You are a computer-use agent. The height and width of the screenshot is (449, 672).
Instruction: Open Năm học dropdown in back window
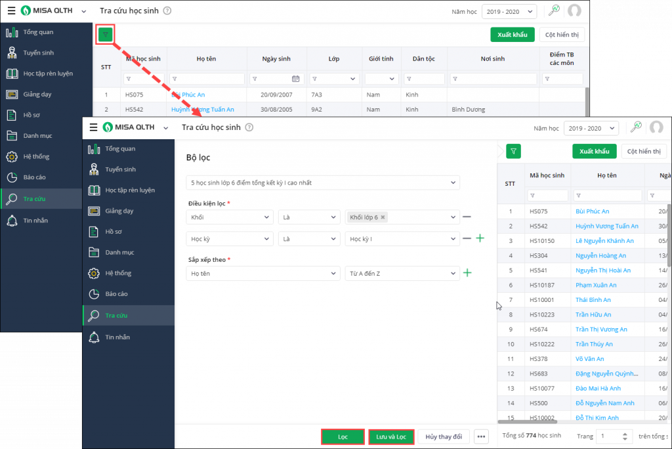[x=509, y=12]
